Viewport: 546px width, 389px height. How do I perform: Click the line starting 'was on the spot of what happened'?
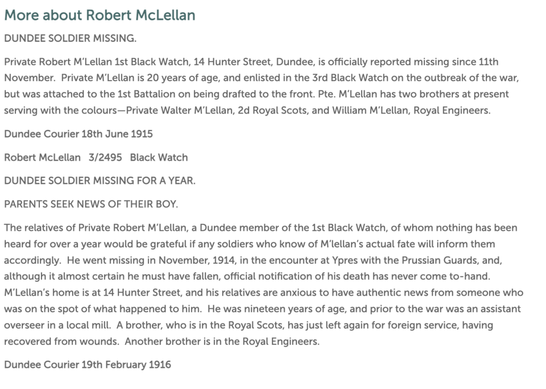pos(262,309)
